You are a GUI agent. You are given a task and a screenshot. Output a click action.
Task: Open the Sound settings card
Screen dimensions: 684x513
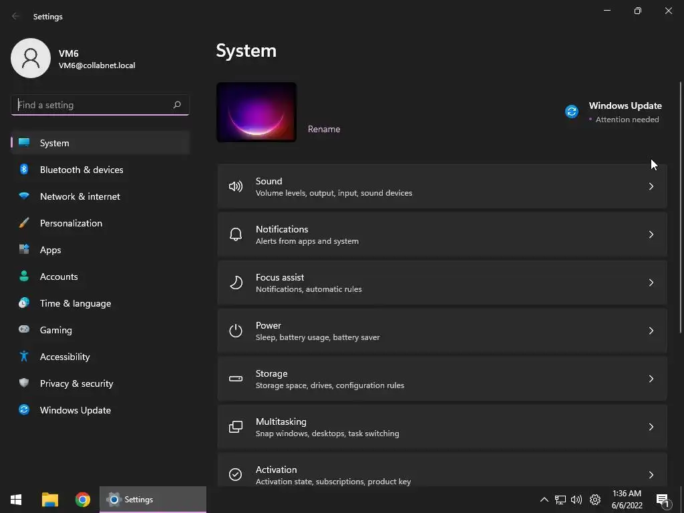point(442,187)
